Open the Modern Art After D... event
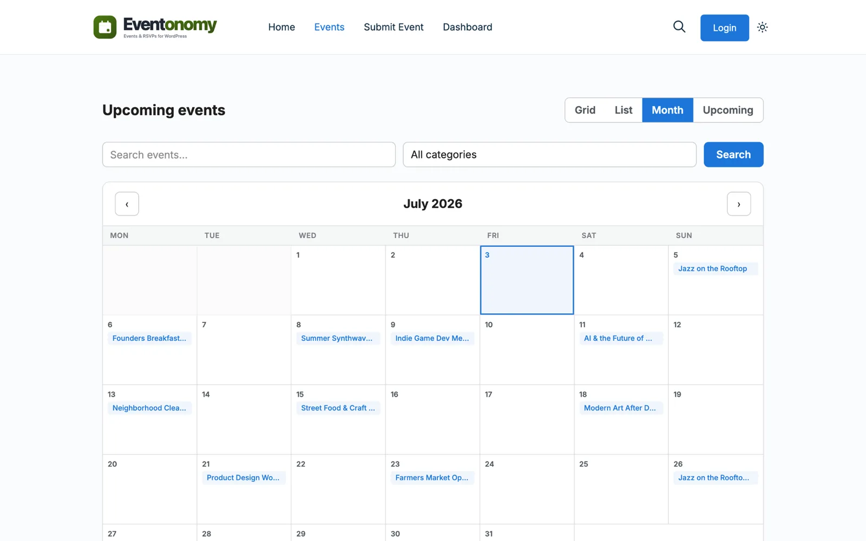This screenshot has width=866, height=541. 621,408
